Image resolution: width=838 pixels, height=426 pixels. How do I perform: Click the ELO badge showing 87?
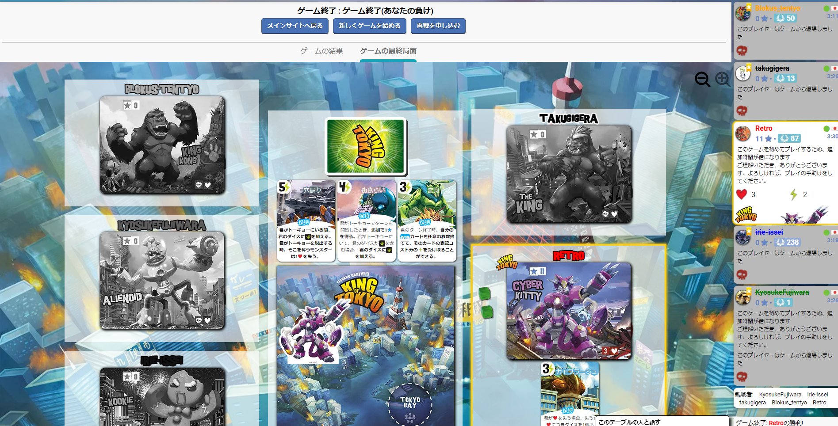tap(789, 138)
